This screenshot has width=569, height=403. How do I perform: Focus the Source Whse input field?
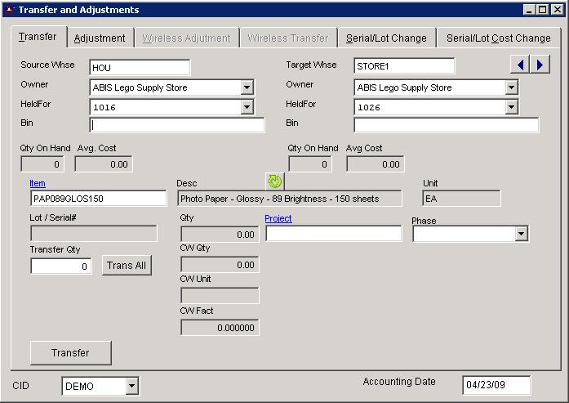140,68
